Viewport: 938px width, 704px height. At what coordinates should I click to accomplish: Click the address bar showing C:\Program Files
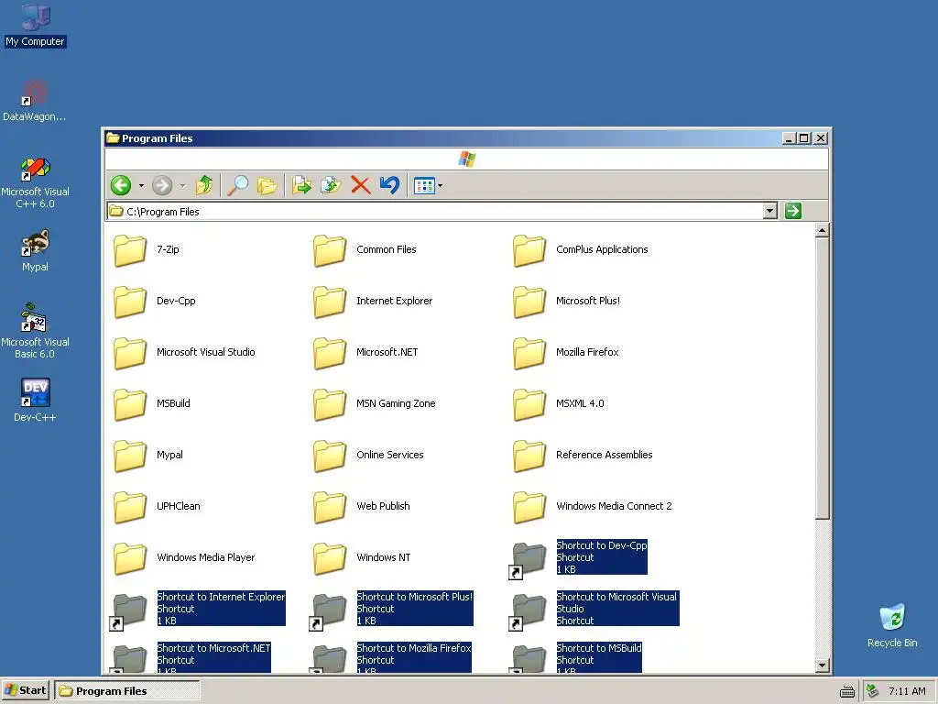coord(435,212)
